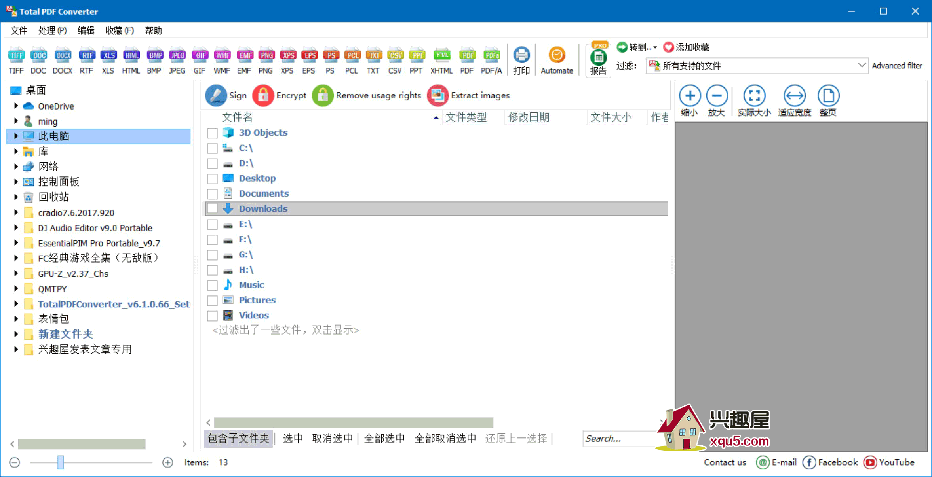Open the Facebook link
The height and width of the screenshot is (477, 932).
click(x=830, y=462)
